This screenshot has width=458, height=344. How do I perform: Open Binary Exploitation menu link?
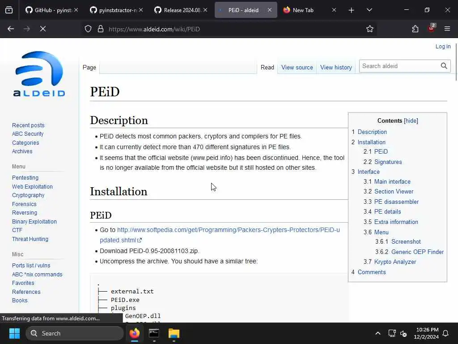pyautogui.click(x=34, y=222)
